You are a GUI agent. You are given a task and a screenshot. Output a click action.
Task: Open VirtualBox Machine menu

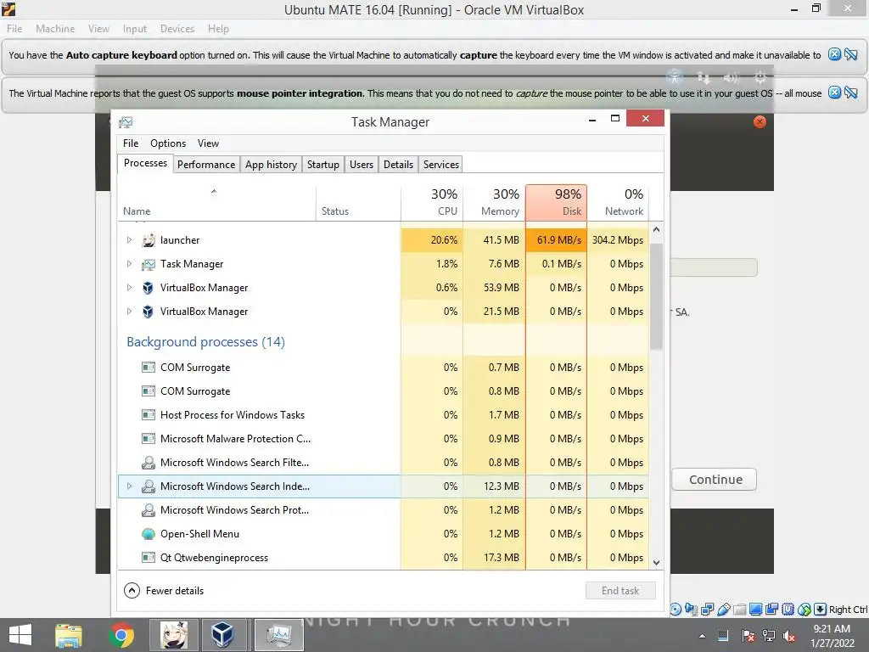[x=55, y=28]
